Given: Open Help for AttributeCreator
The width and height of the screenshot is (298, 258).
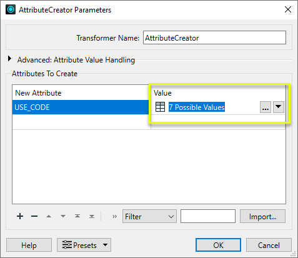Looking at the screenshot, I should tap(29, 245).
